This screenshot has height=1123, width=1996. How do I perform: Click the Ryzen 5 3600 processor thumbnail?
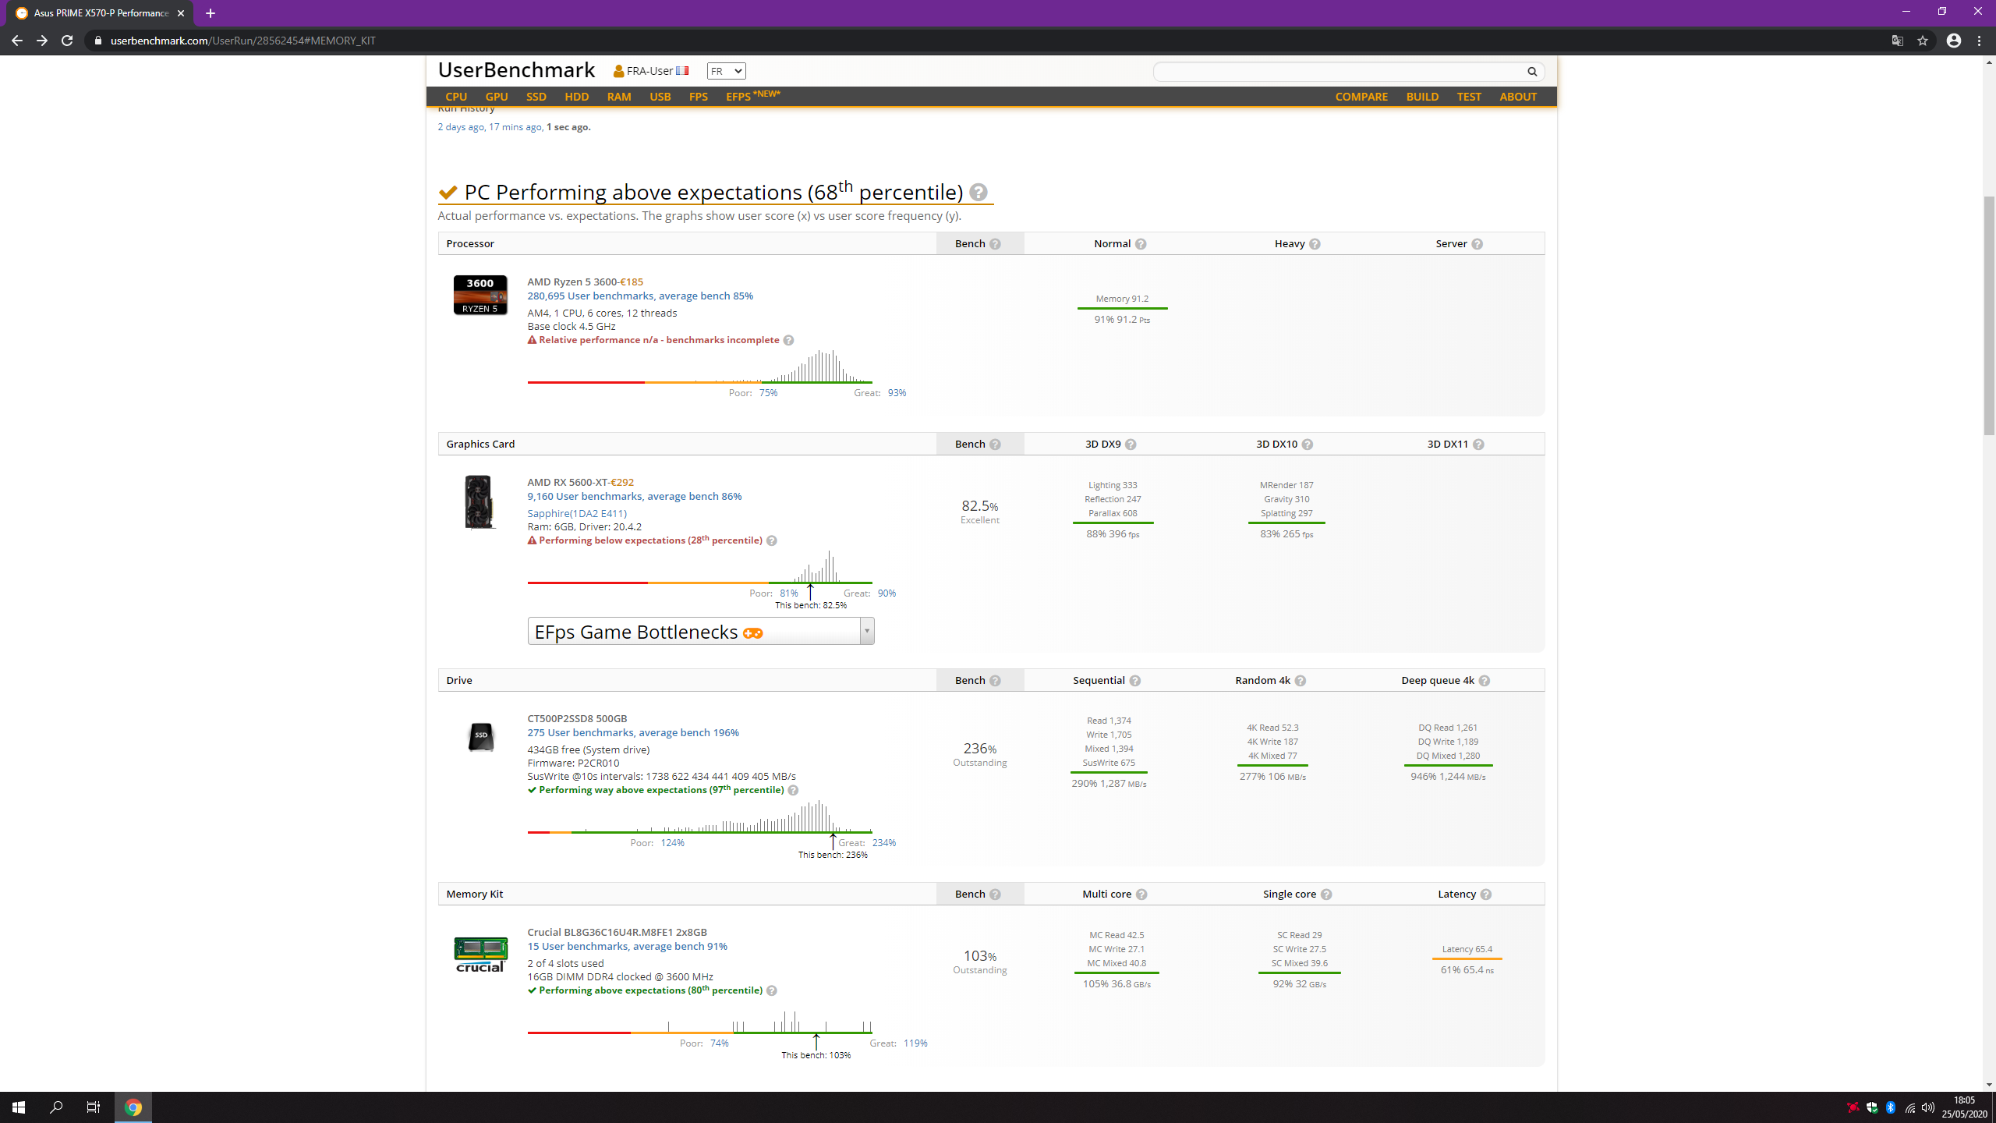pyautogui.click(x=480, y=295)
